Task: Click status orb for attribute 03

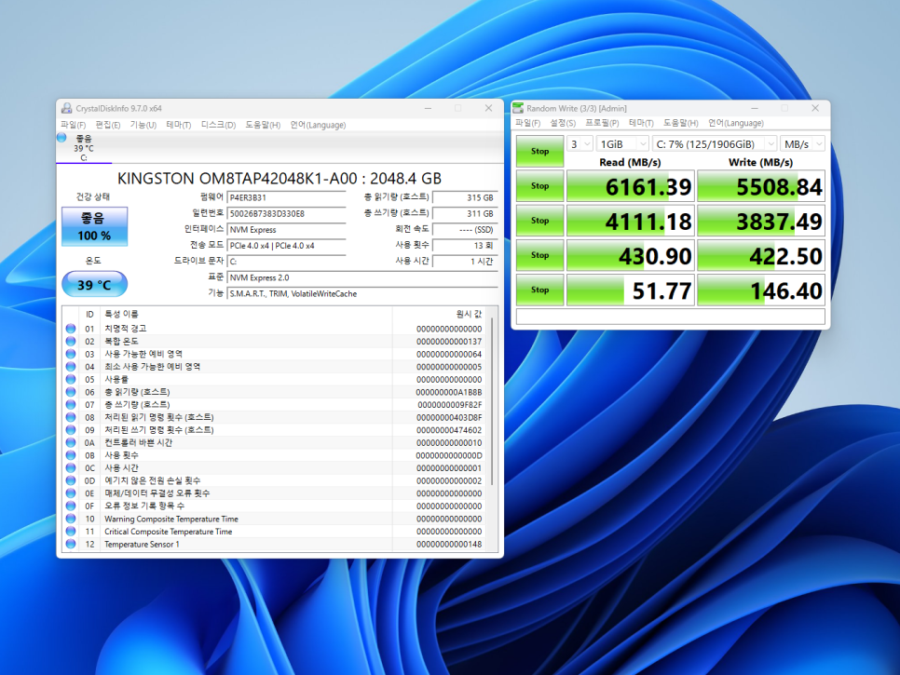Action: click(71, 354)
